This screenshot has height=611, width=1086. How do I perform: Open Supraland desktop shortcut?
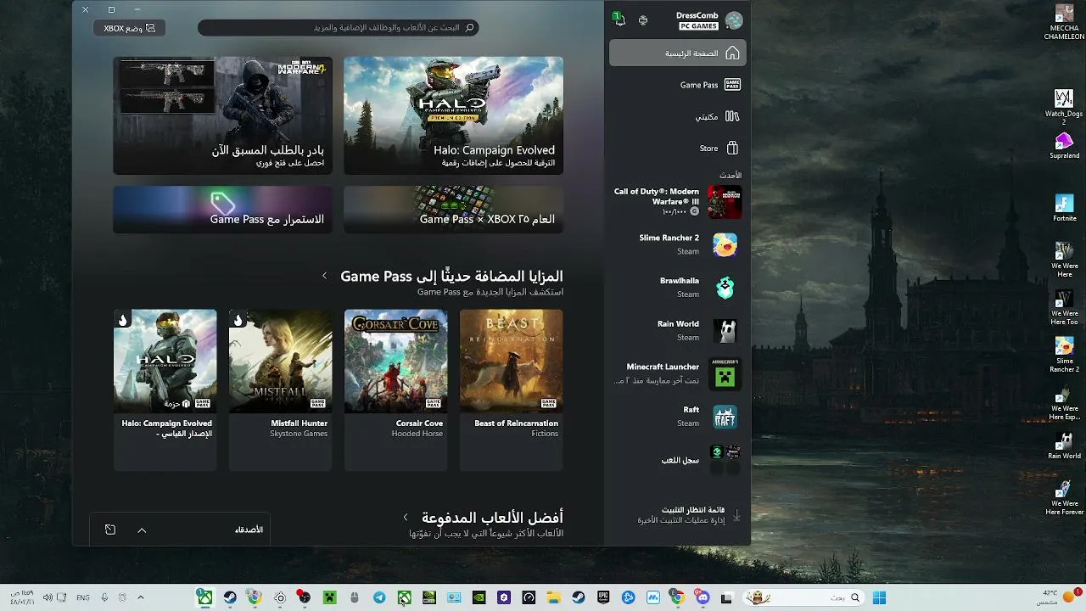1064,145
